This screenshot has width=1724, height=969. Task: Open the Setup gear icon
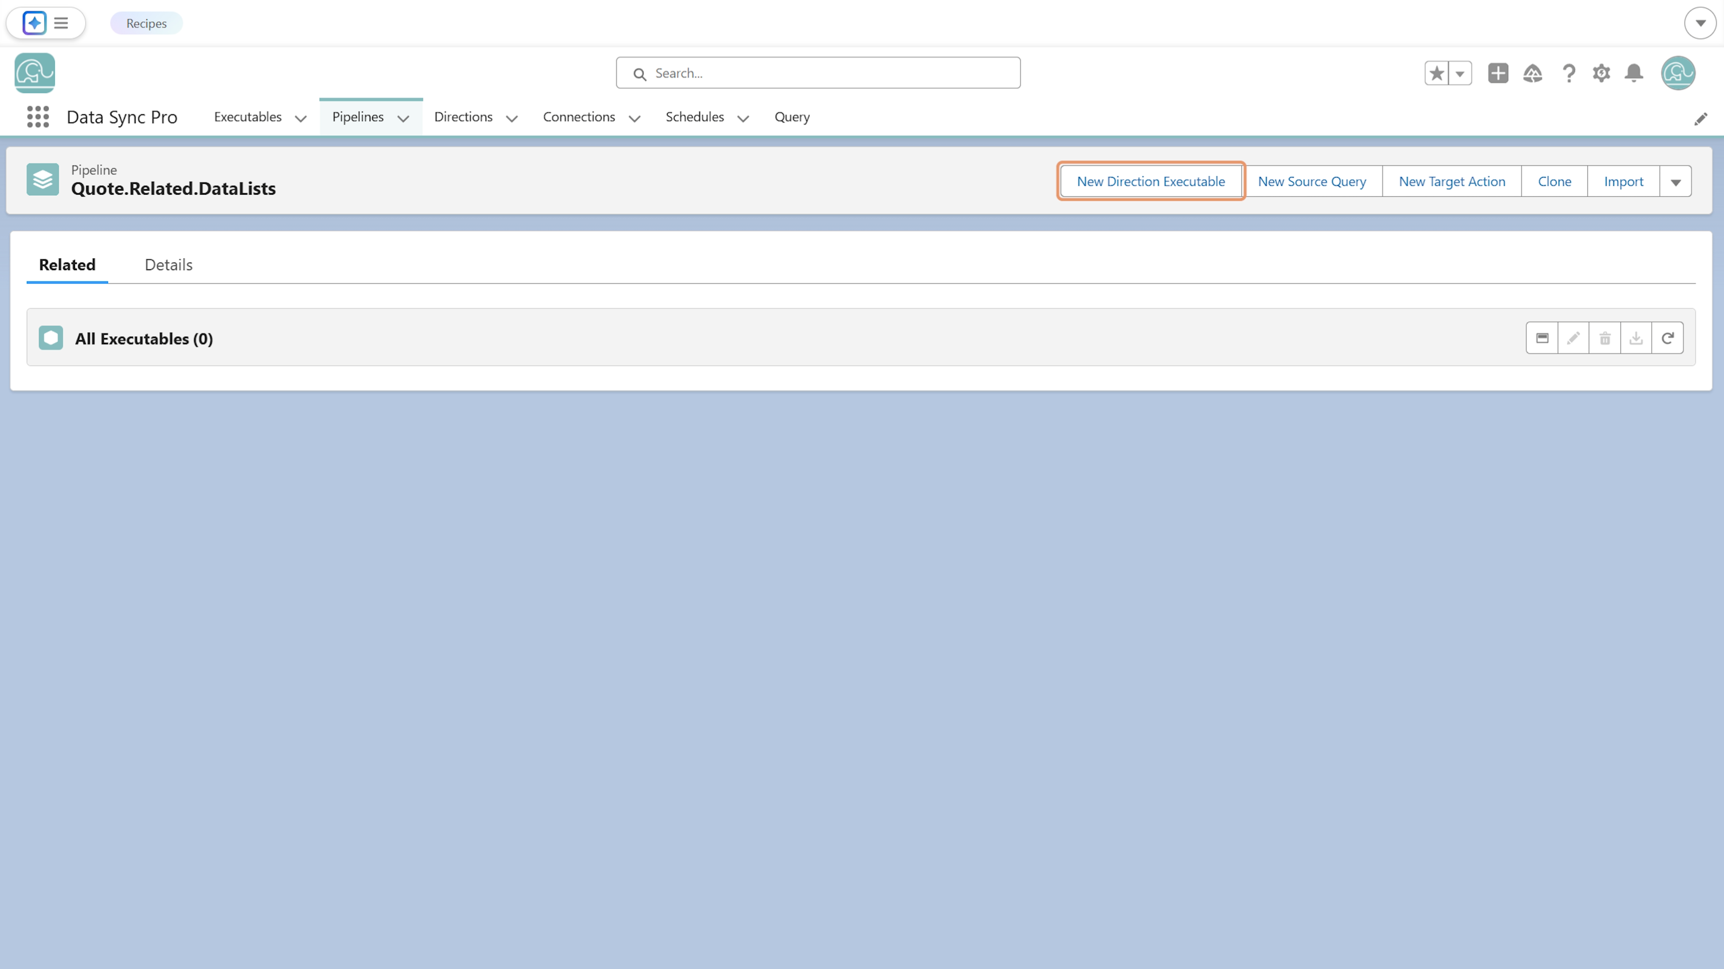tap(1601, 73)
